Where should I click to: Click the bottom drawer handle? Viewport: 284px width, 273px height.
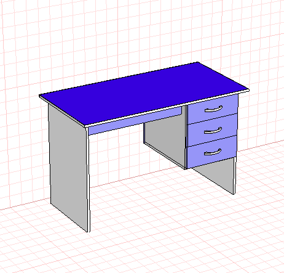213,152
